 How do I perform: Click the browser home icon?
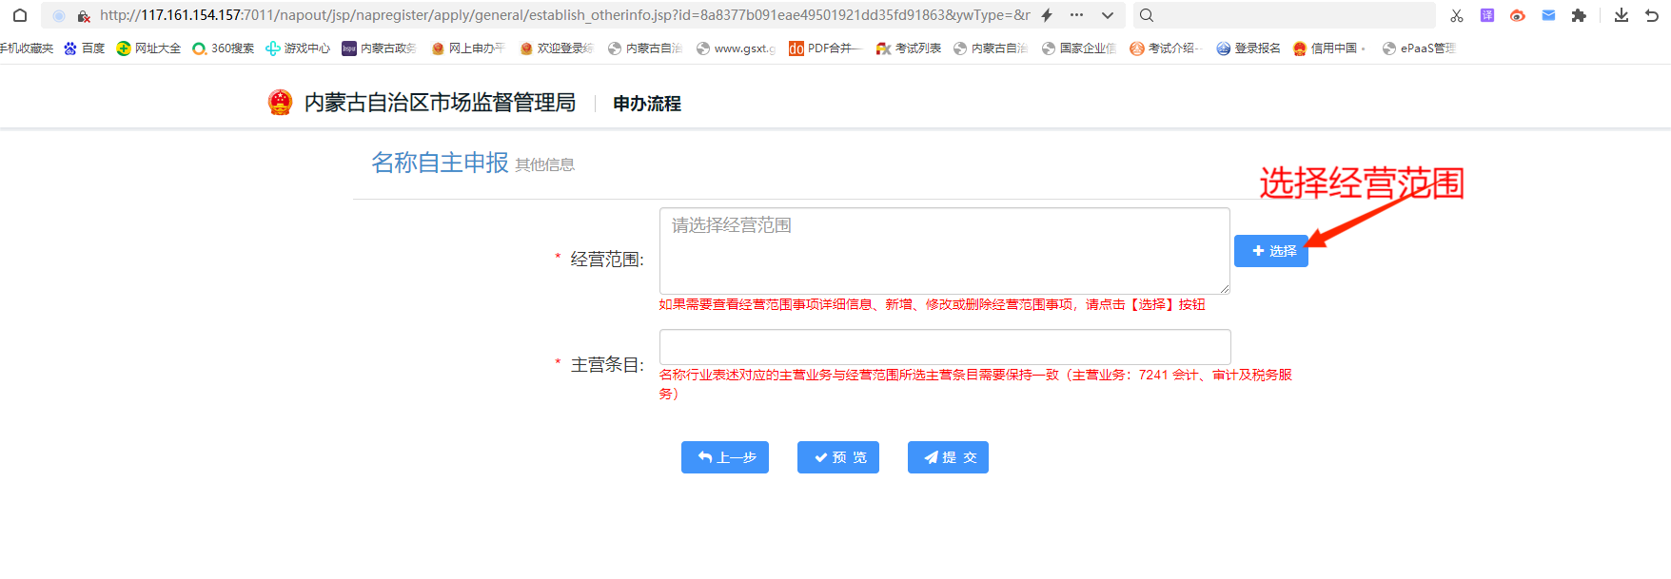(x=19, y=15)
